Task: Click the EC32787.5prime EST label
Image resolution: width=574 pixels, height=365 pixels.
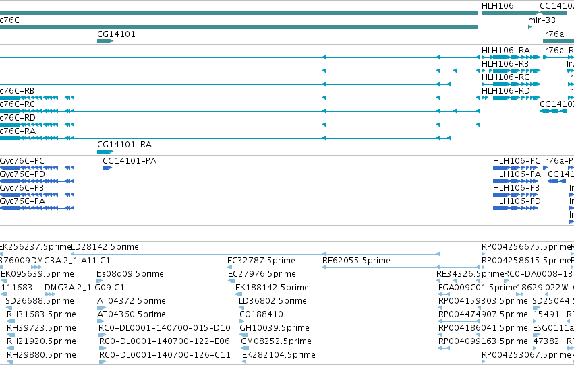Action: [262, 261]
